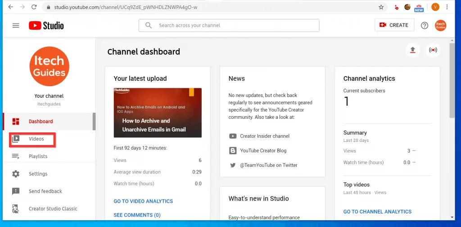Click GO TO CHANNEL ANALYTICS link
The width and height of the screenshot is (461, 227).
[377, 212]
